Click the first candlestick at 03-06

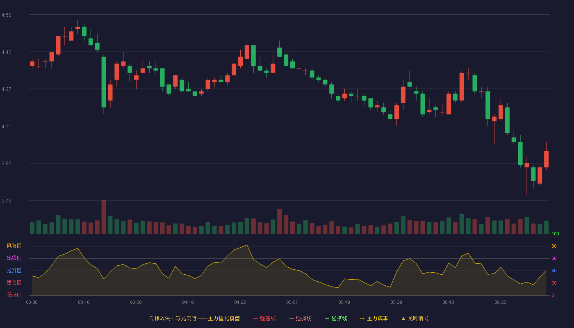coord(32,64)
